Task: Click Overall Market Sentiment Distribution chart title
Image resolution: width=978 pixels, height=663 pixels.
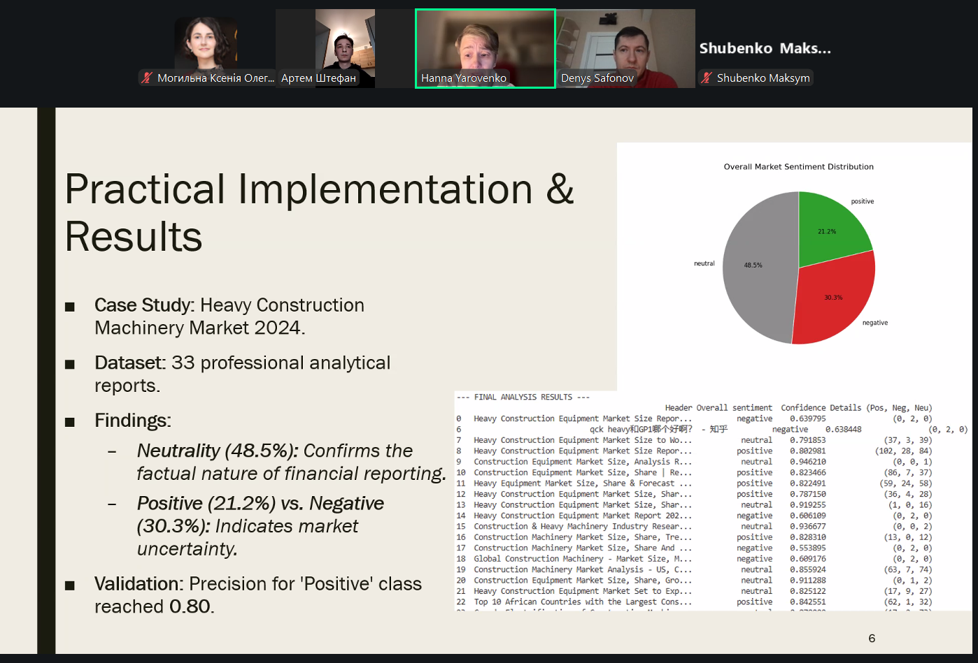Action: (798, 167)
